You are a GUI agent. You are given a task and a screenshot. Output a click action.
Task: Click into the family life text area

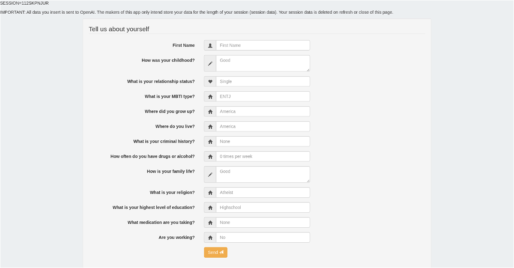263,175
